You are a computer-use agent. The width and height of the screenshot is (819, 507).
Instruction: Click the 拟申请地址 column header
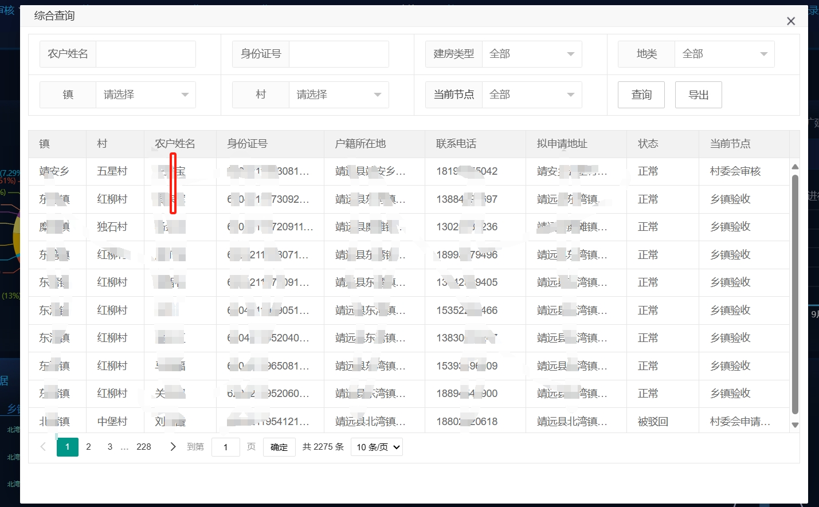(576, 144)
